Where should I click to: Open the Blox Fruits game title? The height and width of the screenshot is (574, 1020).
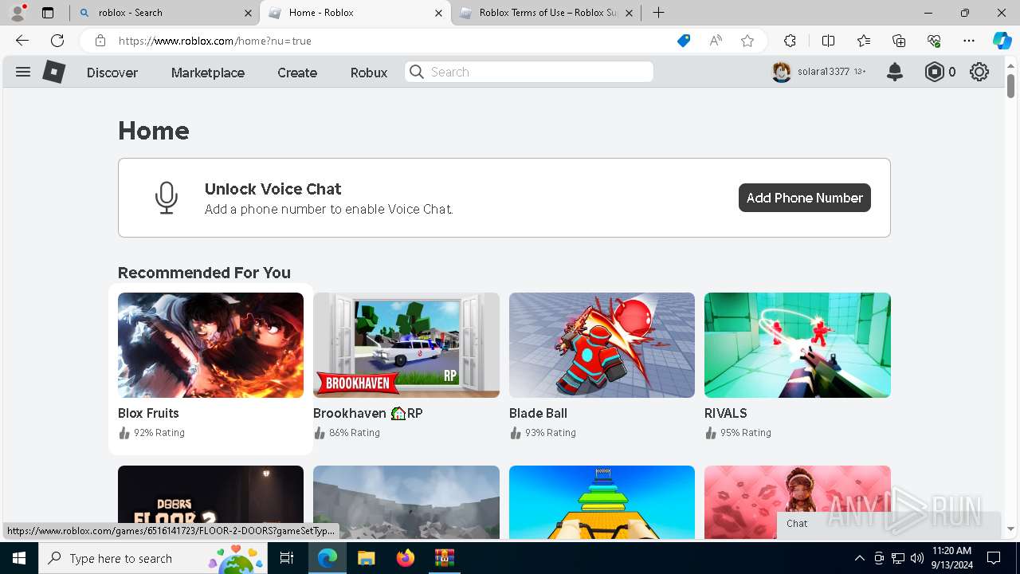[x=148, y=413]
